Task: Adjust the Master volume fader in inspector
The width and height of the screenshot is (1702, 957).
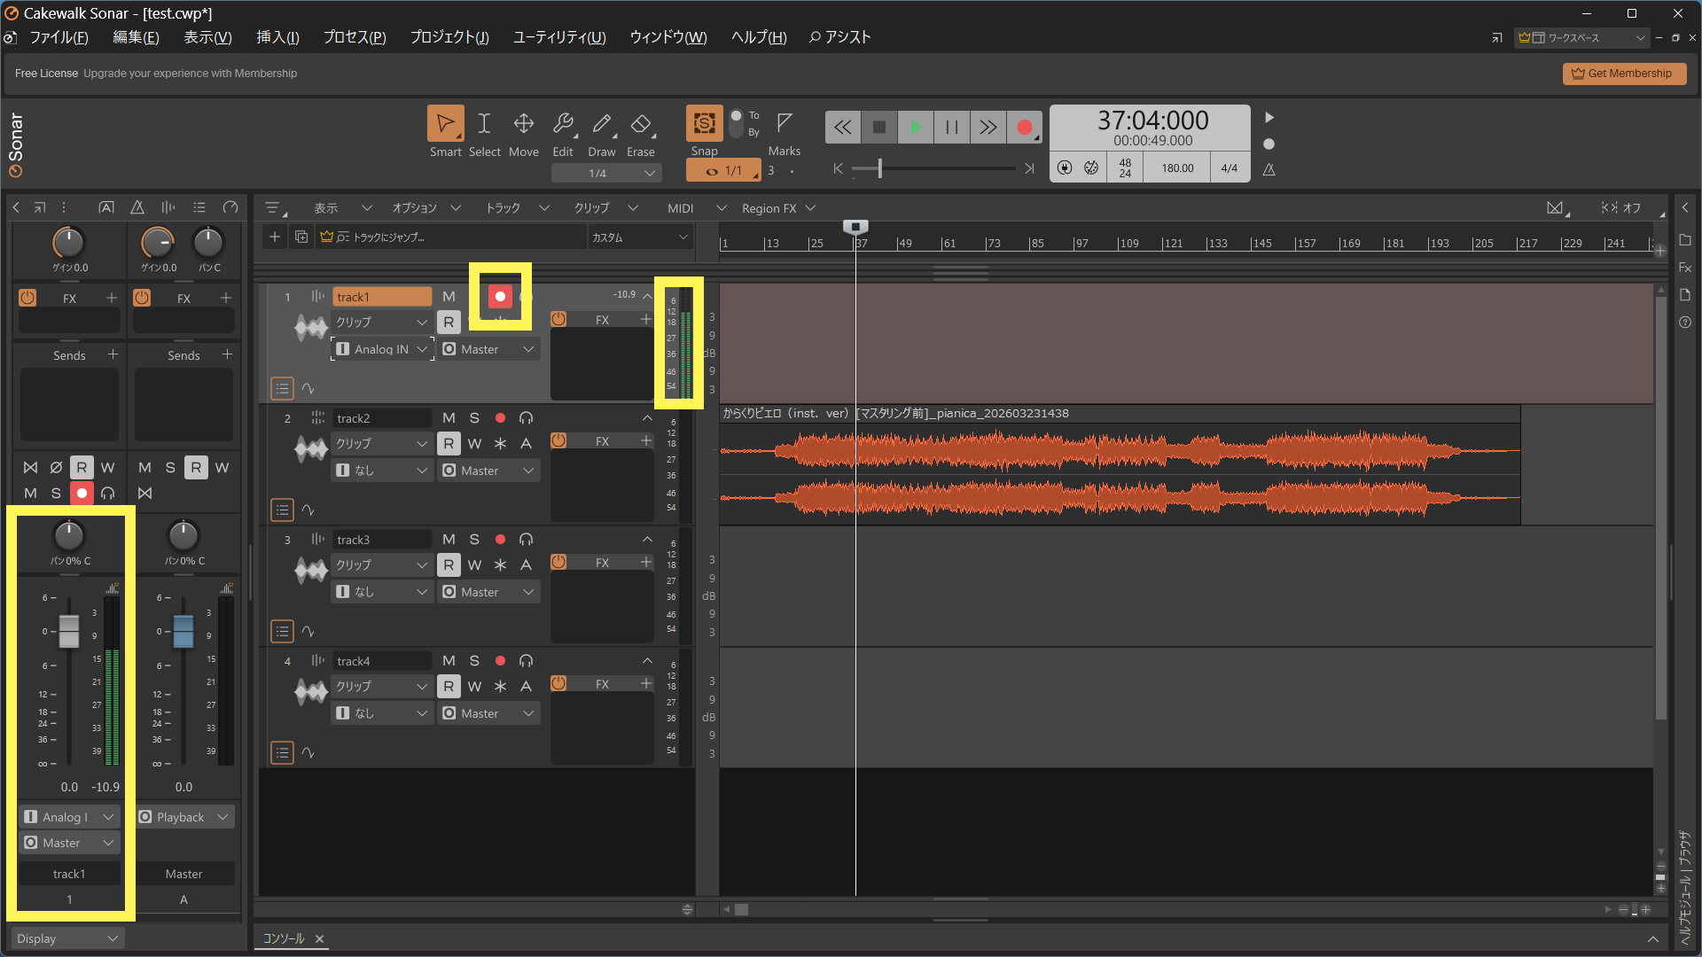Action: 183,631
